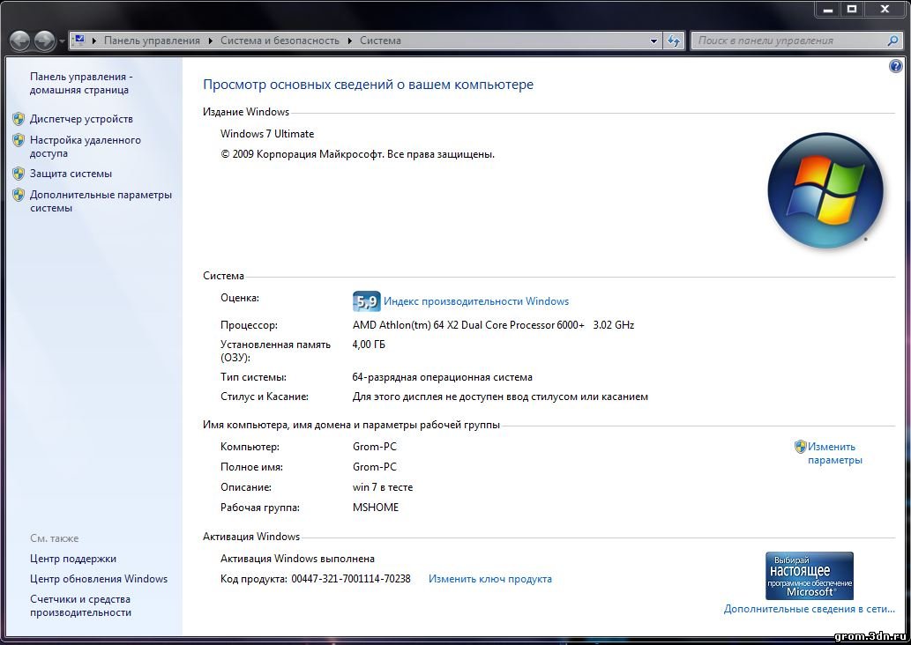Click shield icon beside Дополнительные параметры системы
Screen dimensions: 911x645
point(19,195)
